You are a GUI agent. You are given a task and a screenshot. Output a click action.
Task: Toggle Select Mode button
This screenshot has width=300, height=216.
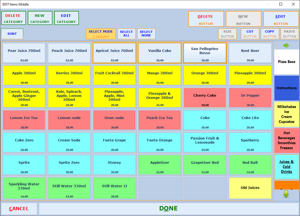(x=101, y=34)
